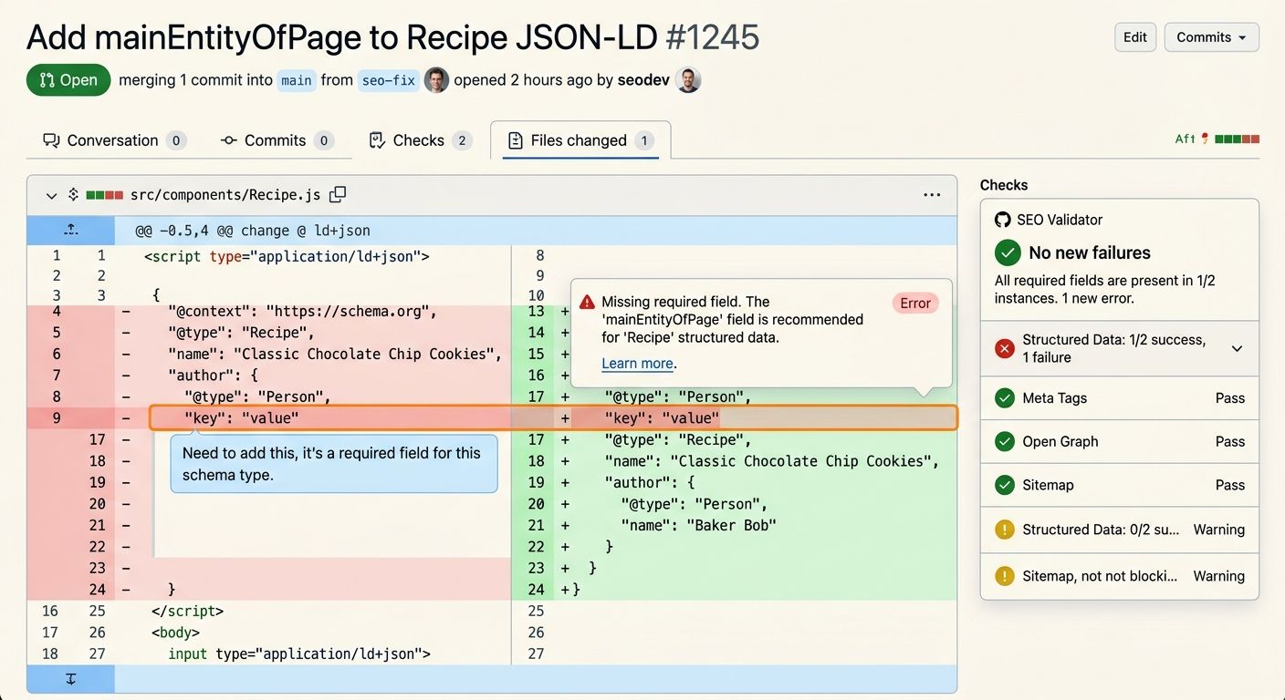1285x700 pixels.
Task: Collapse the Recipe.js file diff chevron
Action: 51,195
